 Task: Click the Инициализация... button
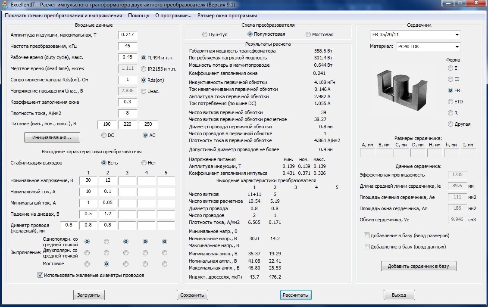52,137
